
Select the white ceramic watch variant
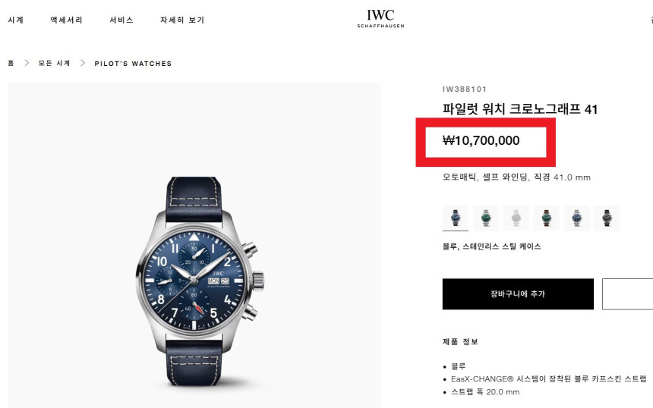click(x=516, y=218)
